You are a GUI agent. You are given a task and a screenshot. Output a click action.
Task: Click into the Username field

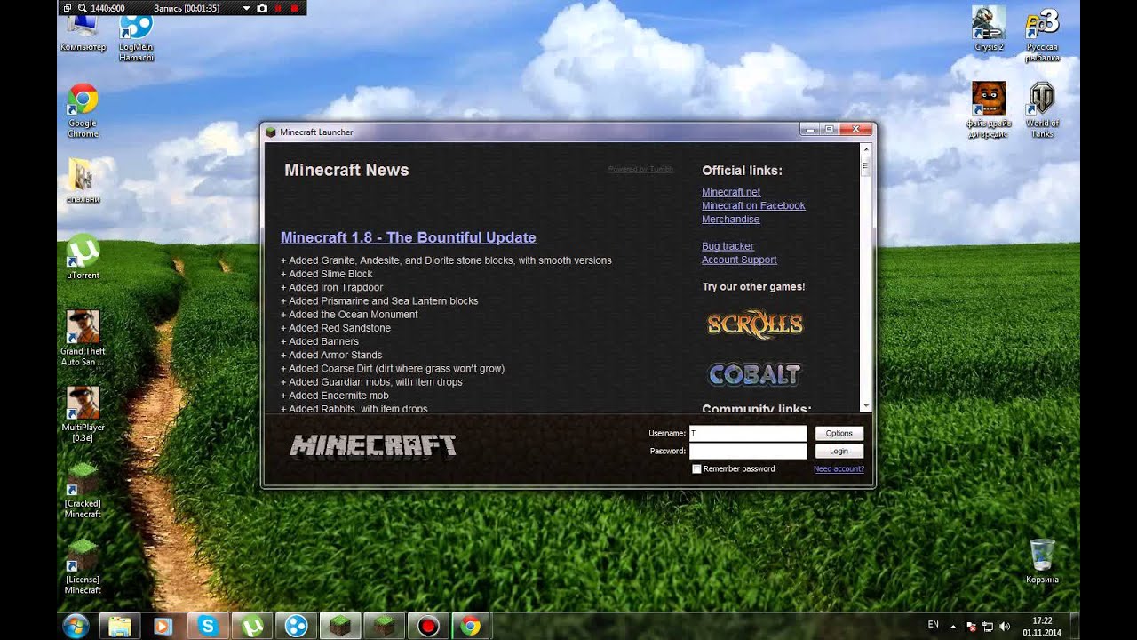(748, 434)
